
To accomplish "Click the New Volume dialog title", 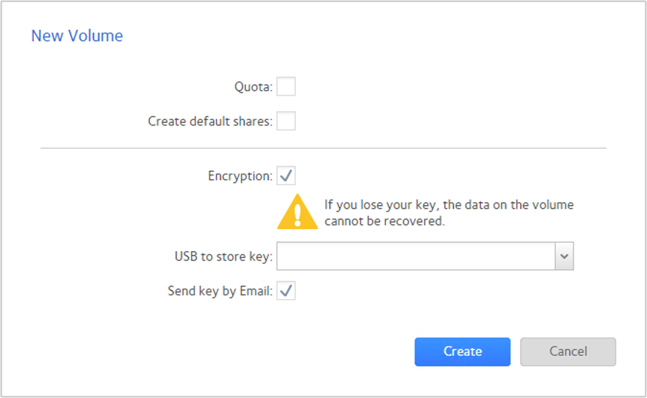I will [x=77, y=36].
